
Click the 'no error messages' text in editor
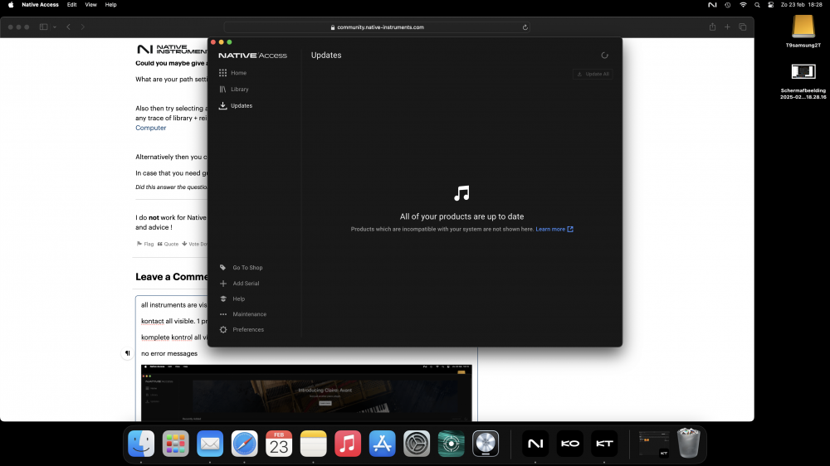pyautogui.click(x=169, y=353)
